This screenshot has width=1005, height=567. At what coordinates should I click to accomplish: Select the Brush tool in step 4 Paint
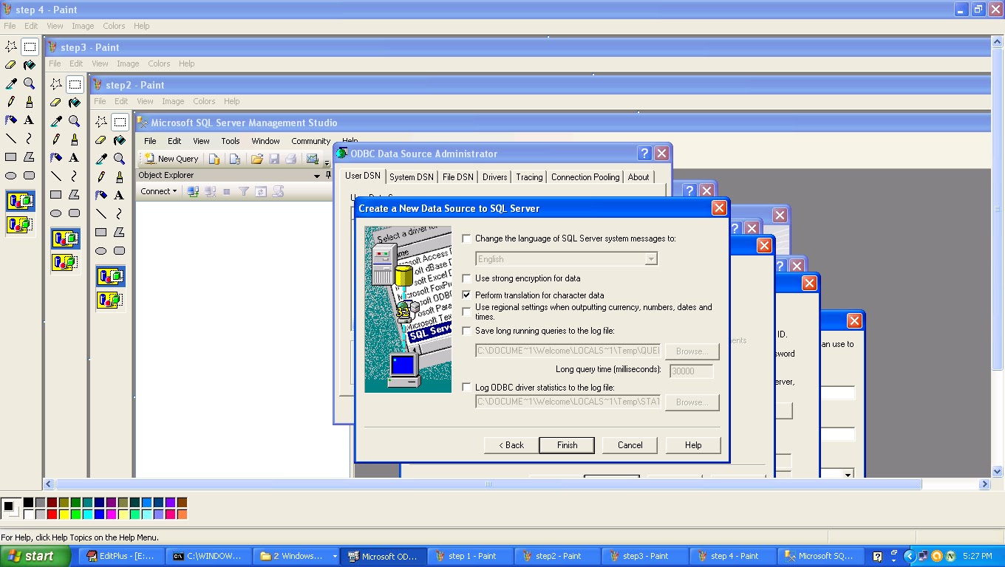pos(30,102)
